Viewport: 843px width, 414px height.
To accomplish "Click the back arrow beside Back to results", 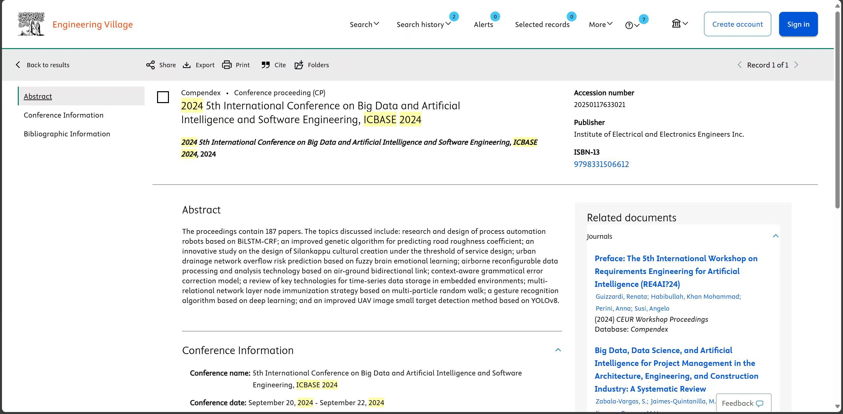I will pos(18,65).
